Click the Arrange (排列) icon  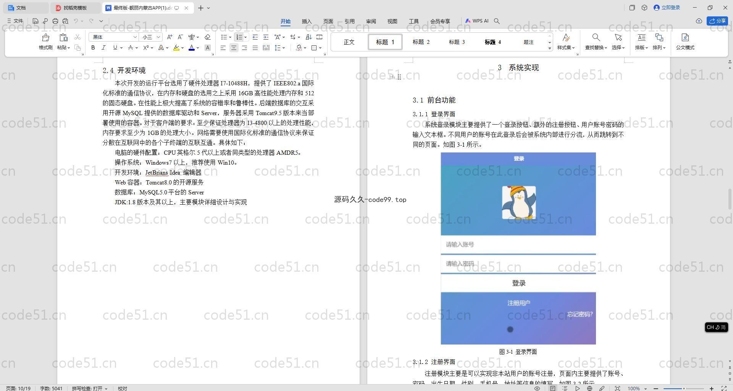pyautogui.click(x=659, y=37)
